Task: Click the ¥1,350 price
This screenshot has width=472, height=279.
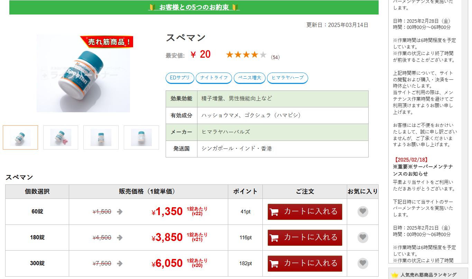Action: click(167, 212)
